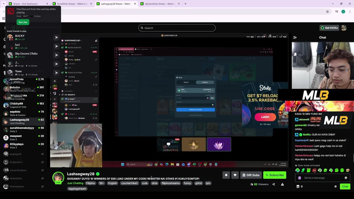
Task: Click invite arrow next to Yowe
Action: pos(56,73)
